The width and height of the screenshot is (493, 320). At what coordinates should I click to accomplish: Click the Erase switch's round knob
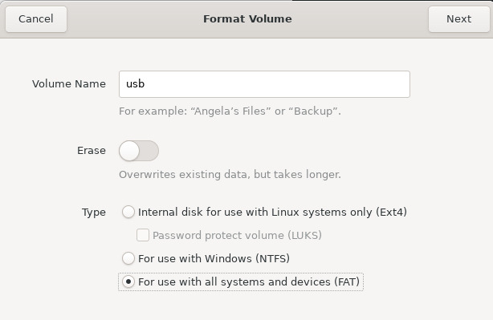click(x=129, y=151)
